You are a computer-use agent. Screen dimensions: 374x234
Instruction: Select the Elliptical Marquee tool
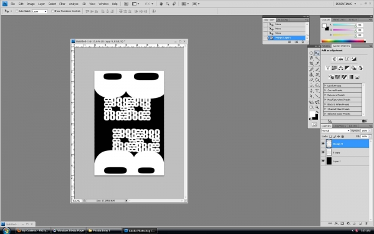click(x=311, y=53)
